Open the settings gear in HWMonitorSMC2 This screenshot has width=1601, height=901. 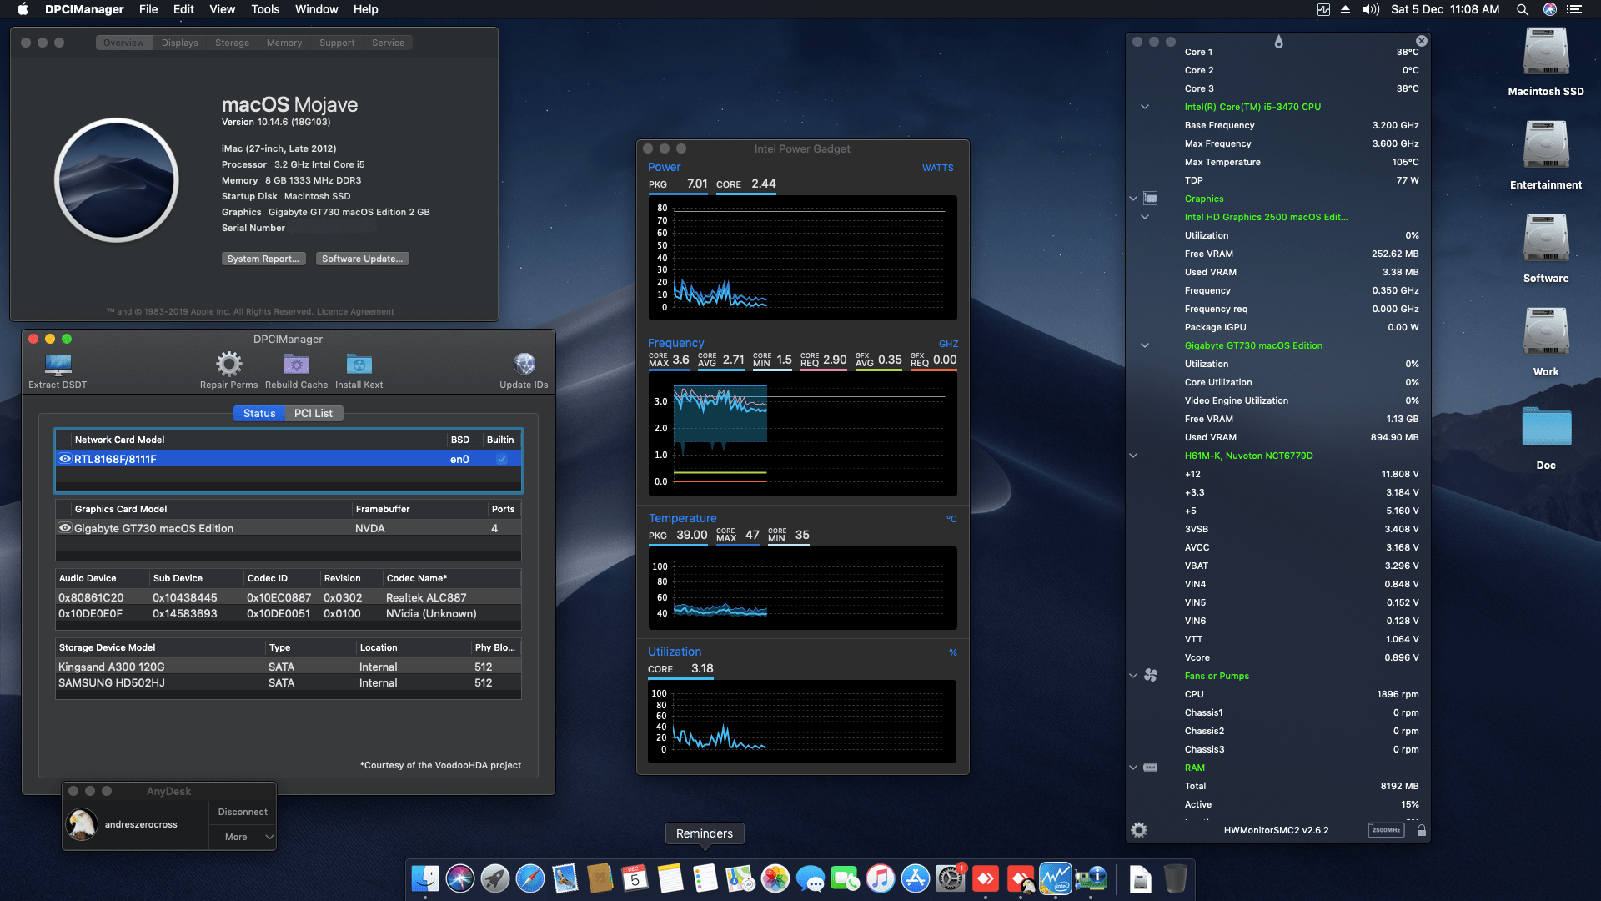1138,830
